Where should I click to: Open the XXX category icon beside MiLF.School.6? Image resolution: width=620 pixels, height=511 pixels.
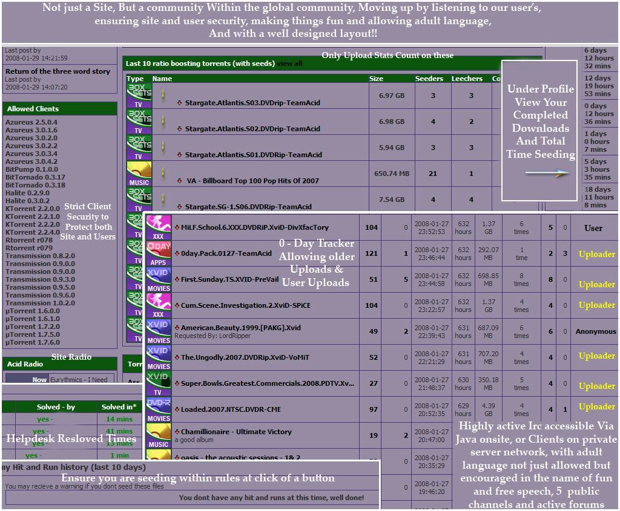coord(159,227)
